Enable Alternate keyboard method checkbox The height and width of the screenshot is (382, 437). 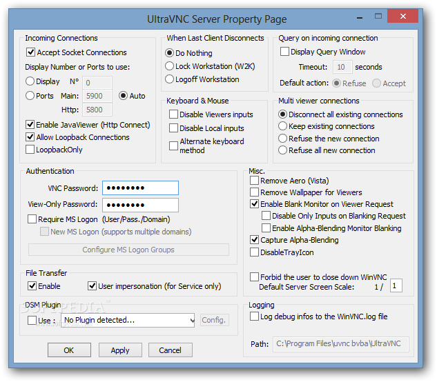coord(173,145)
